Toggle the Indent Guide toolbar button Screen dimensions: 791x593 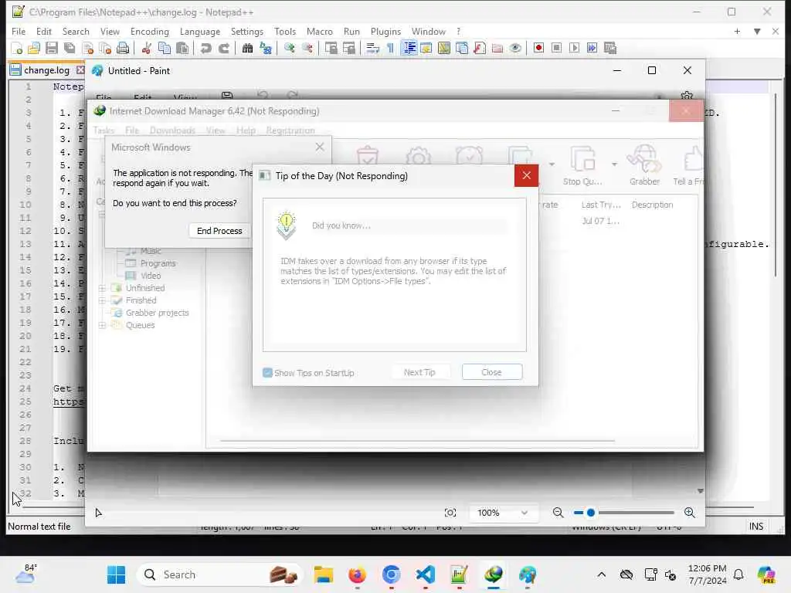click(x=409, y=49)
